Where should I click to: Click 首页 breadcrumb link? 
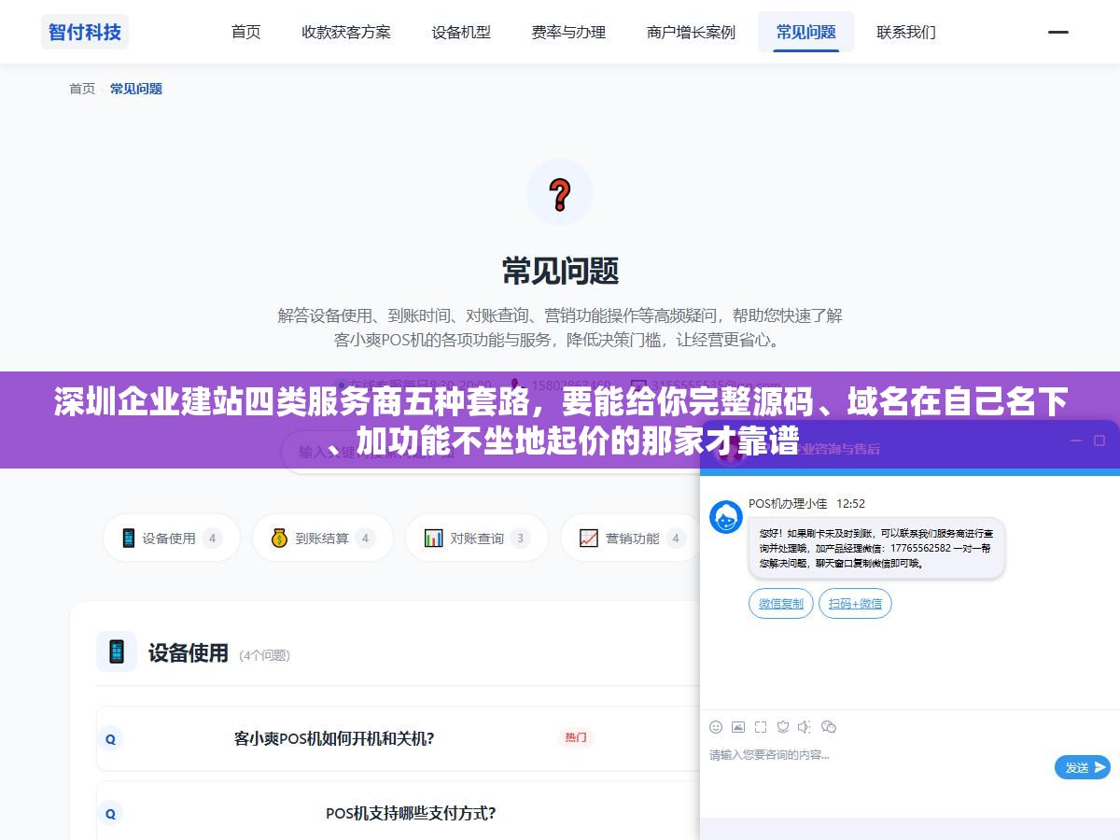(82, 89)
